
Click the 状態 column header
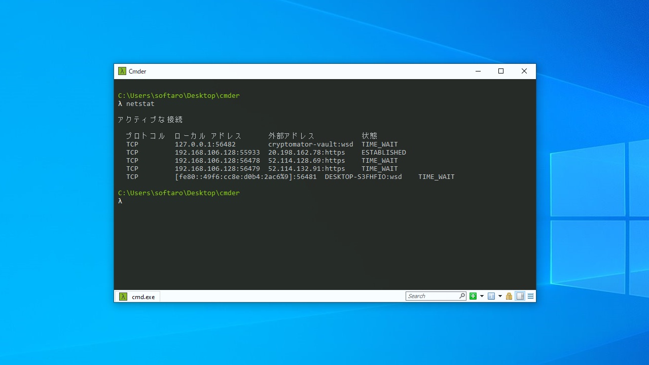(370, 136)
